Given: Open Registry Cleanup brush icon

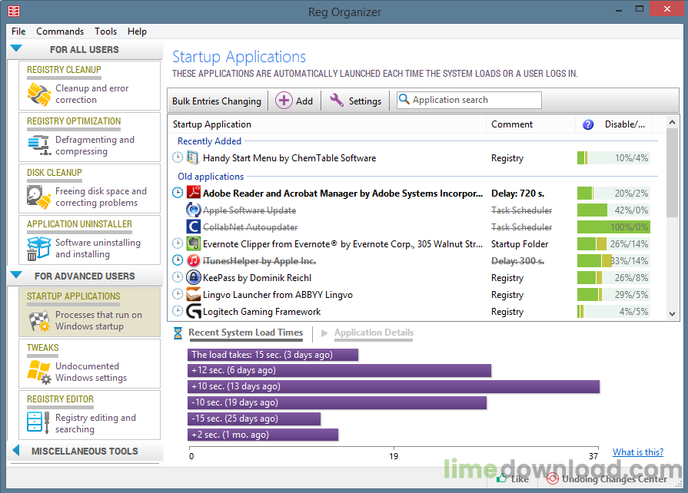Looking at the screenshot, I should tap(38, 94).
